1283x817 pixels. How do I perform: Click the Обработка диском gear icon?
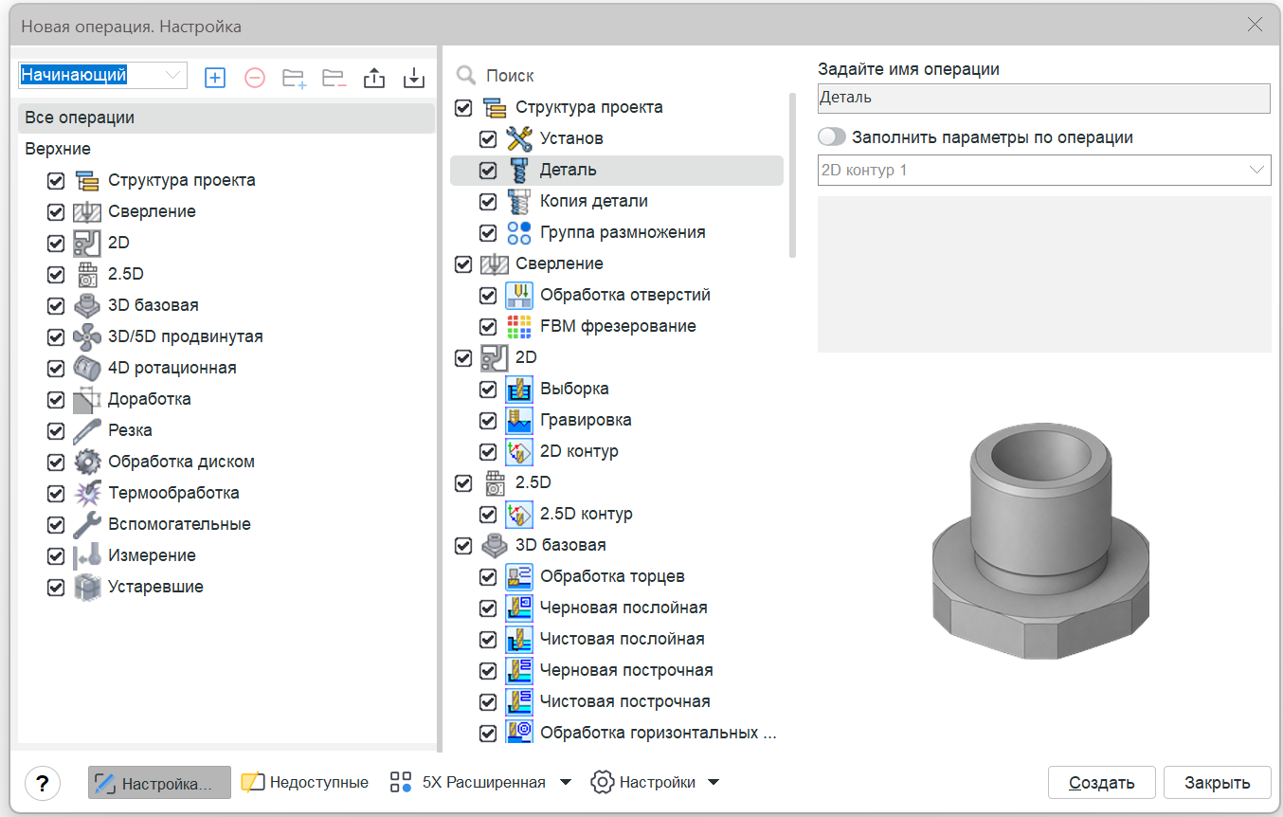click(x=87, y=462)
